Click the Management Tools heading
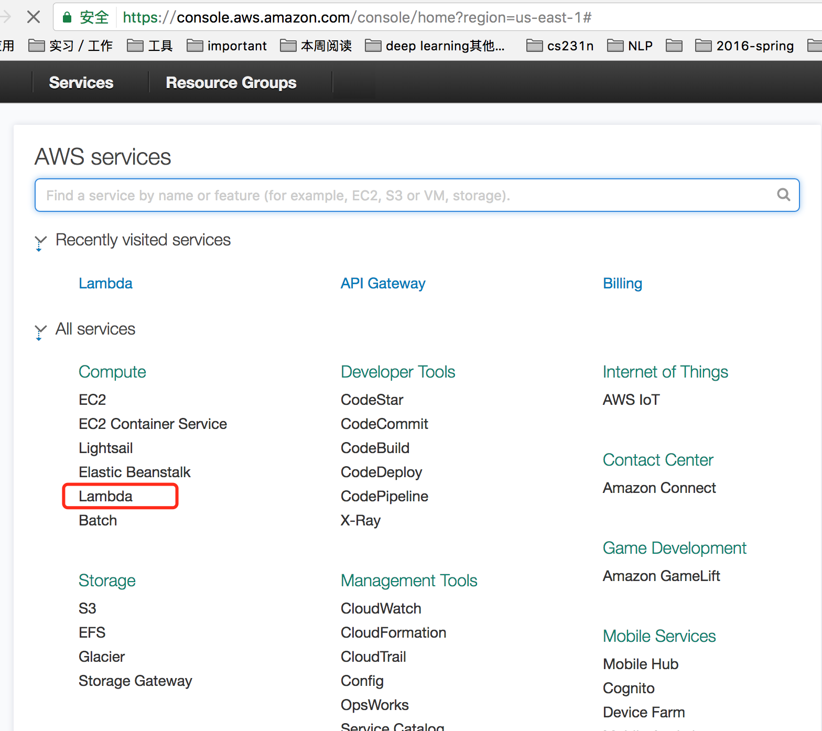822x731 pixels. (x=409, y=580)
